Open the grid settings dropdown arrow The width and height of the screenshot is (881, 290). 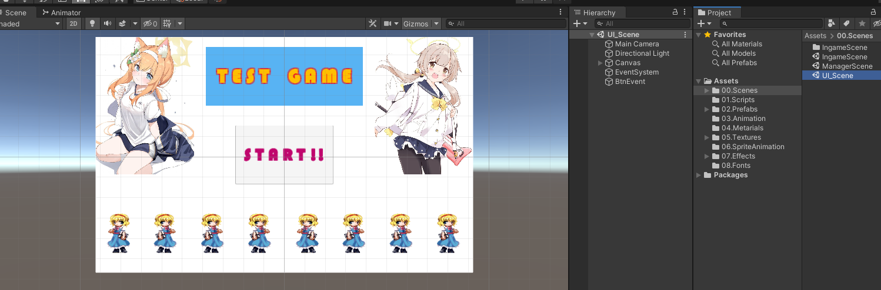click(x=179, y=23)
